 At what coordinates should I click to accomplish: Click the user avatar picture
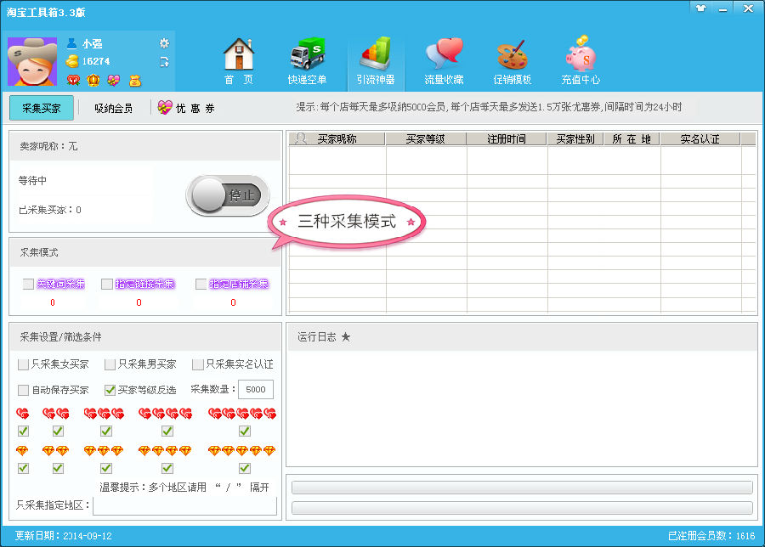pyautogui.click(x=32, y=61)
